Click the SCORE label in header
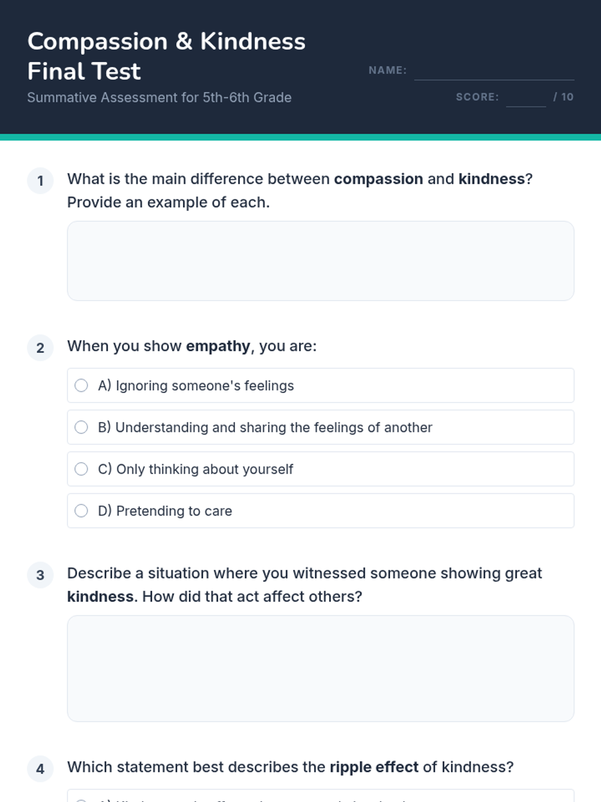 477,97
